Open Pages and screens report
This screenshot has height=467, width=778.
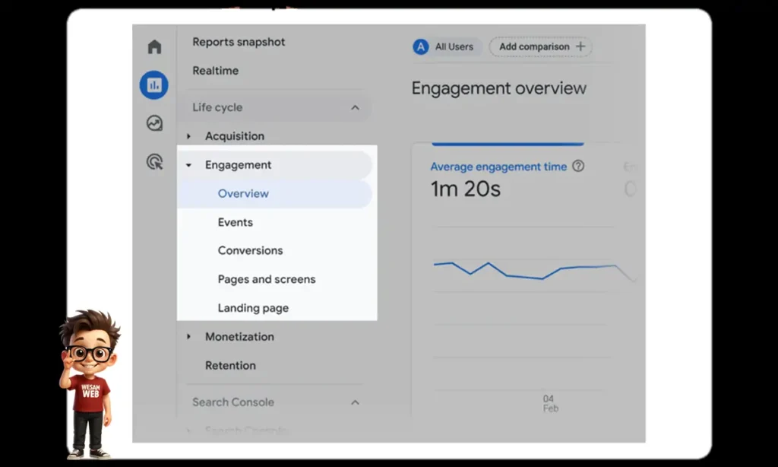(x=266, y=279)
